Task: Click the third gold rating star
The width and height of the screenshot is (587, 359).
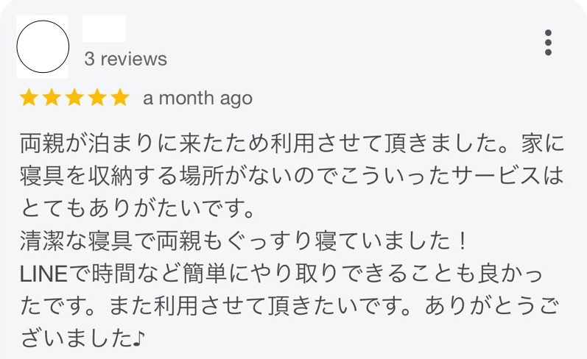Action: pos(74,98)
